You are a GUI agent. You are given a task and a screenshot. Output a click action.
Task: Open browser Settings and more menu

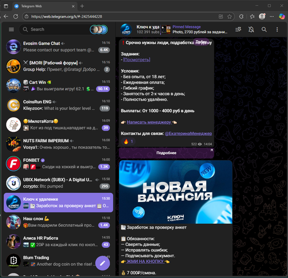[272, 17]
